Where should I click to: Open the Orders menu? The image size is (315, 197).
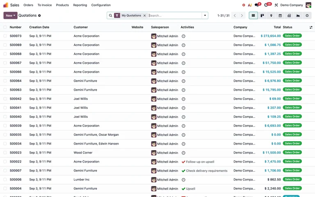click(x=28, y=5)
